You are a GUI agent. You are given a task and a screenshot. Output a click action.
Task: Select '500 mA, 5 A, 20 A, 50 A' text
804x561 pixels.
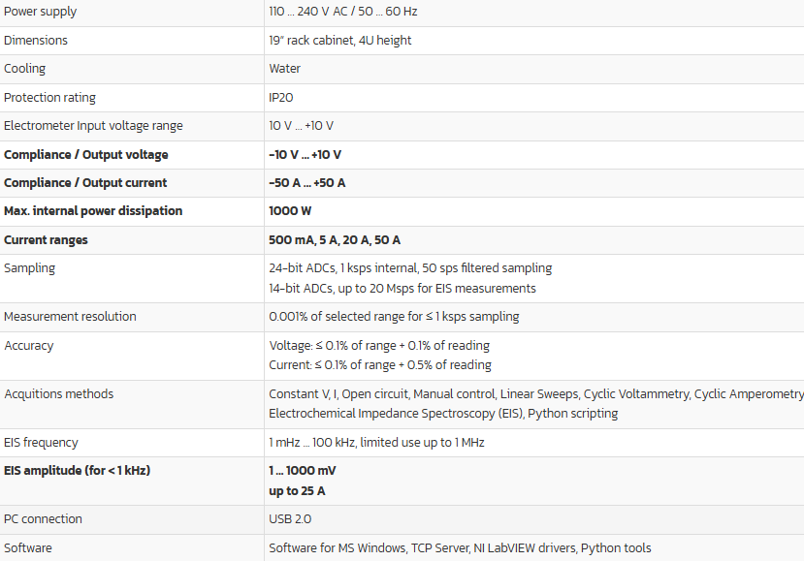pos(335,239)
